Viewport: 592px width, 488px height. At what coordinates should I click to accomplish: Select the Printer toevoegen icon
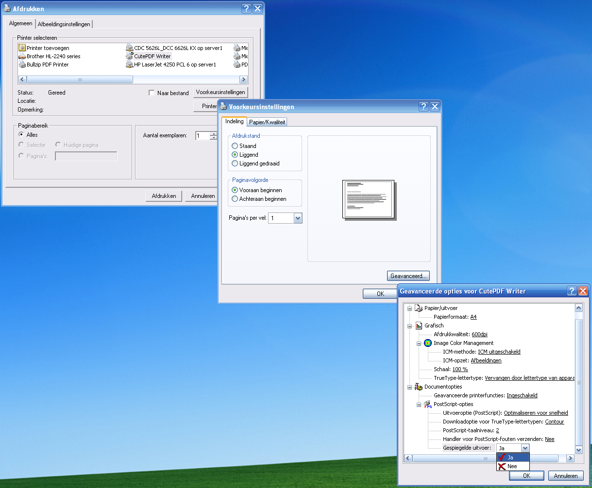(x=22, y=48)
